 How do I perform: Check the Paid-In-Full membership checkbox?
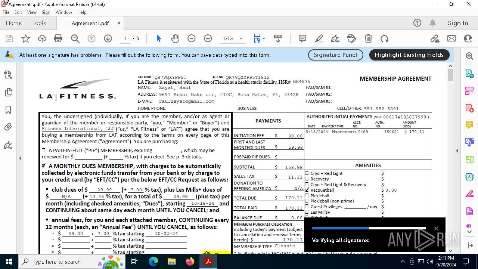(43, 150)
